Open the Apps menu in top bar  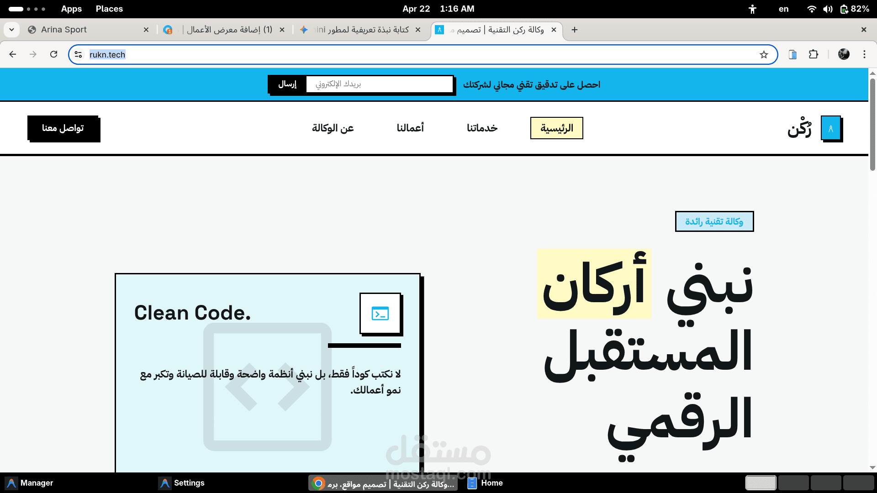click(x=71, y=9)
